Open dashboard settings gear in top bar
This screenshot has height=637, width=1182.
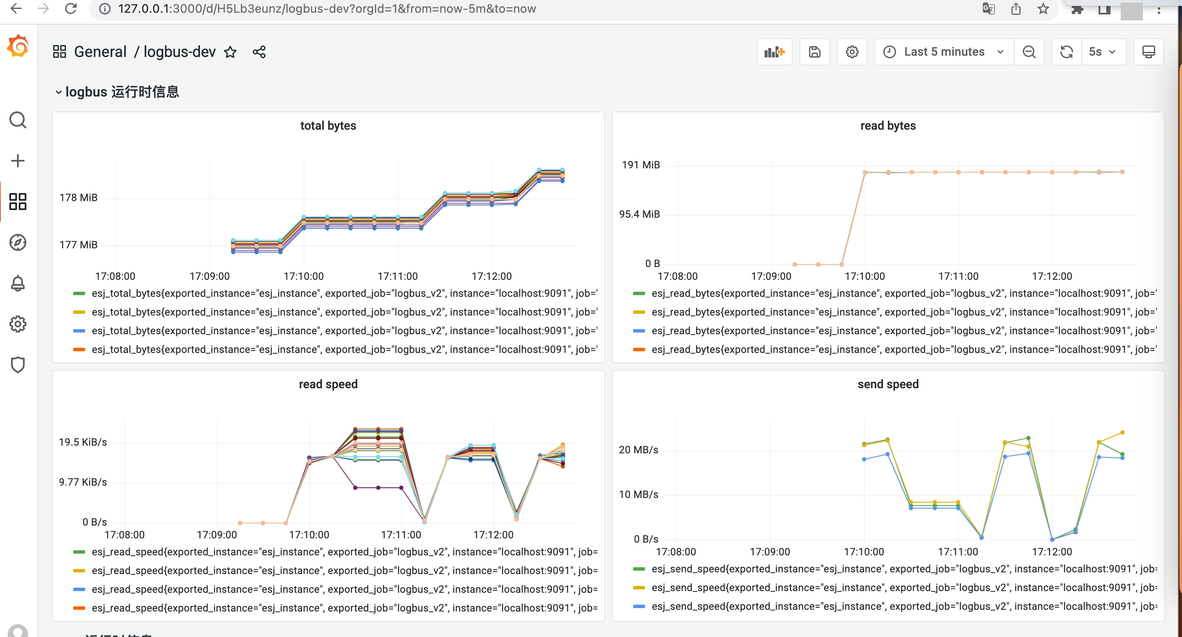click(x=852, y=52)
